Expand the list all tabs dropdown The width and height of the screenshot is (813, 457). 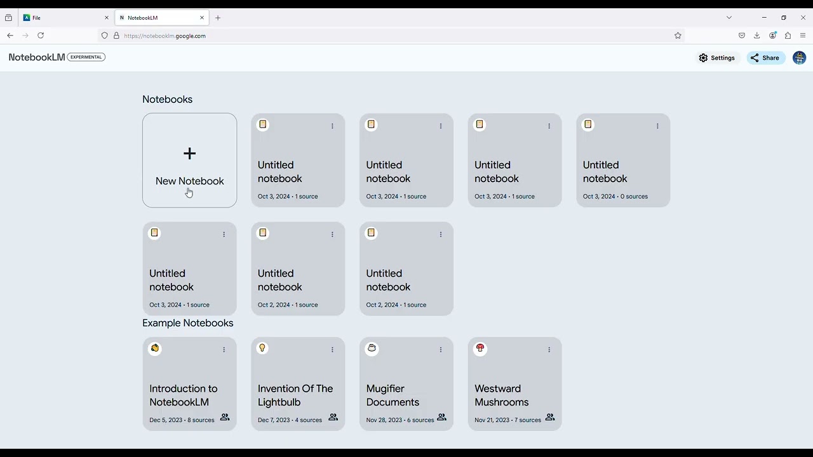[x=729, y=18]
